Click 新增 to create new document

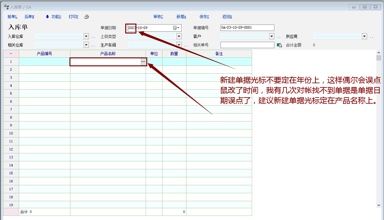tap(181, 17)
